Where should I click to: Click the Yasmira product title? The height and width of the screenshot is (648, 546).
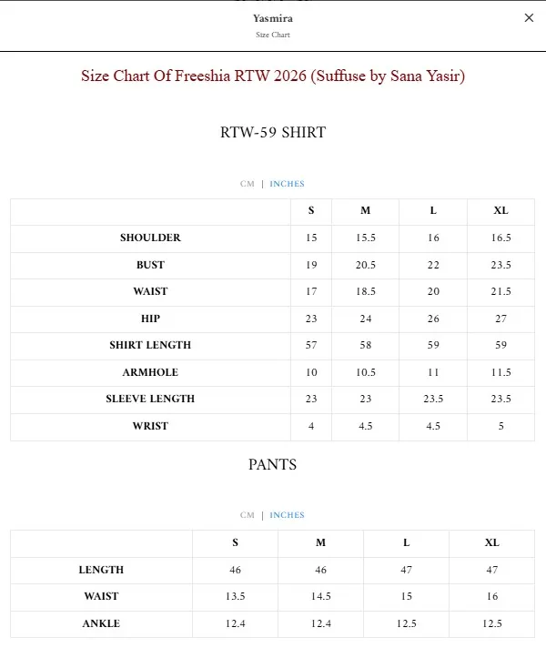(x=273, y=18)
